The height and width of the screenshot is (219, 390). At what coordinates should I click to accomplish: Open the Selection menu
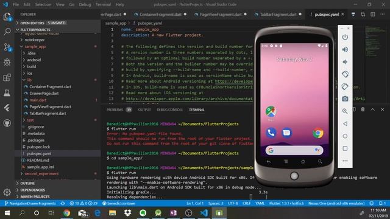43,4
